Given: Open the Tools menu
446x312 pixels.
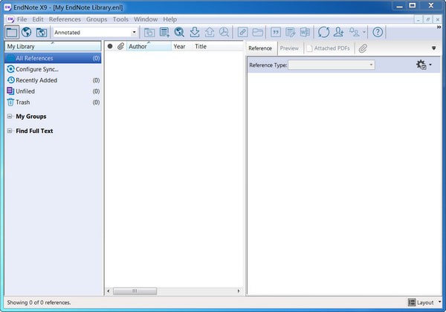Looking at the screenshot, I should click(120, 19).
